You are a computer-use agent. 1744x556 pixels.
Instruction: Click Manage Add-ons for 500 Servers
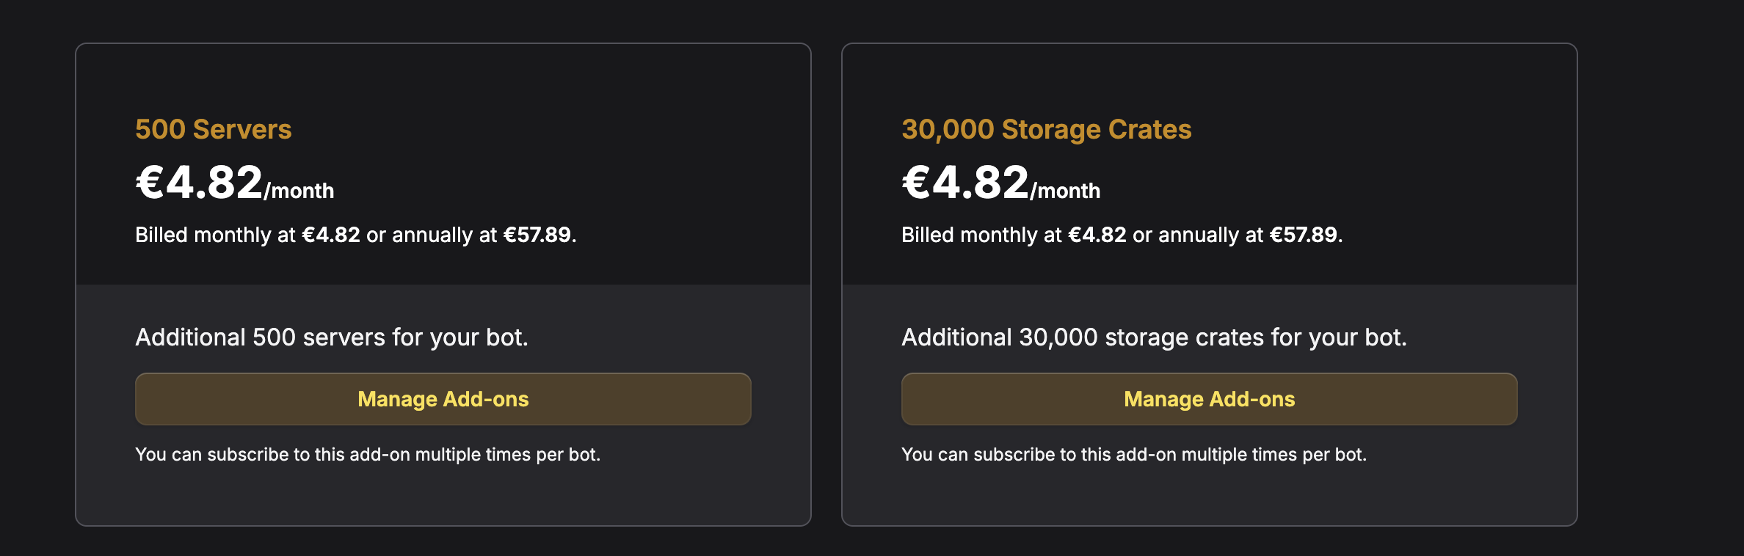tap(443, 399)
